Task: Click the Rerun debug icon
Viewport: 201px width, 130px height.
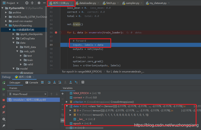Action: [4, 83]
